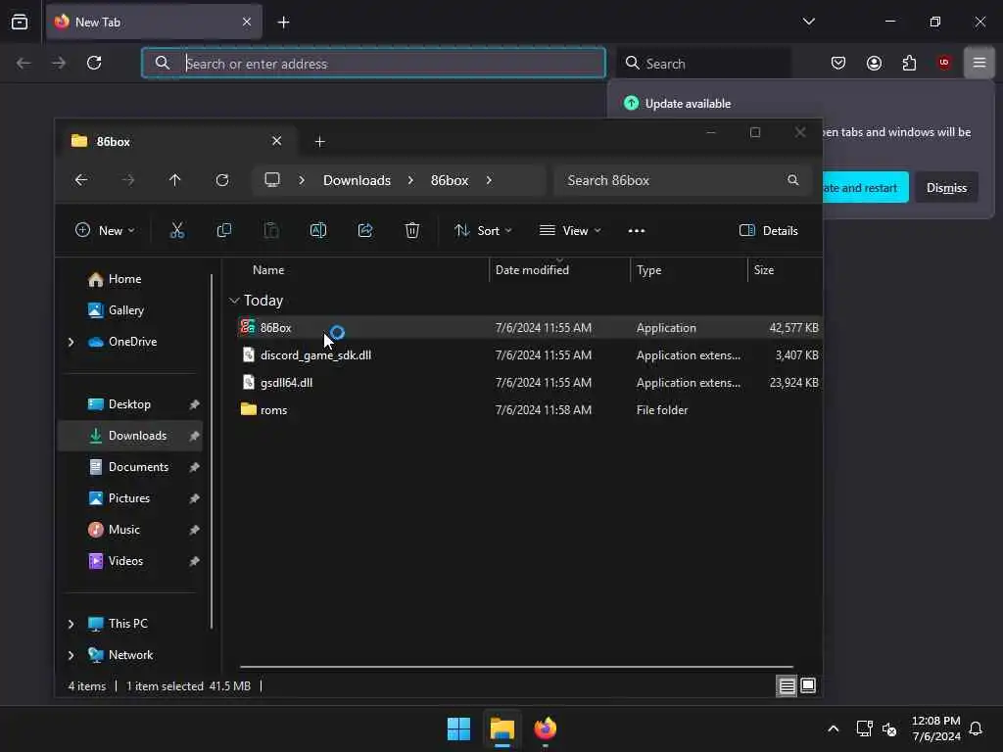1003x752 pixels.
Task: Open the View dropdown
Action: (x=570, y=231)
